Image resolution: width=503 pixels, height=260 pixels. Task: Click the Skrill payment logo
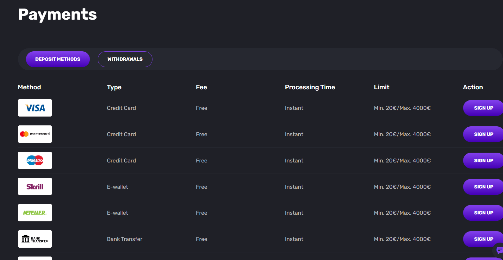coord(35,187)
